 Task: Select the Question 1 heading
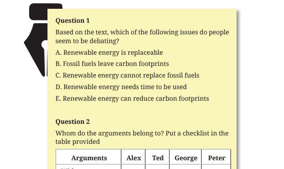coord(73,20)
